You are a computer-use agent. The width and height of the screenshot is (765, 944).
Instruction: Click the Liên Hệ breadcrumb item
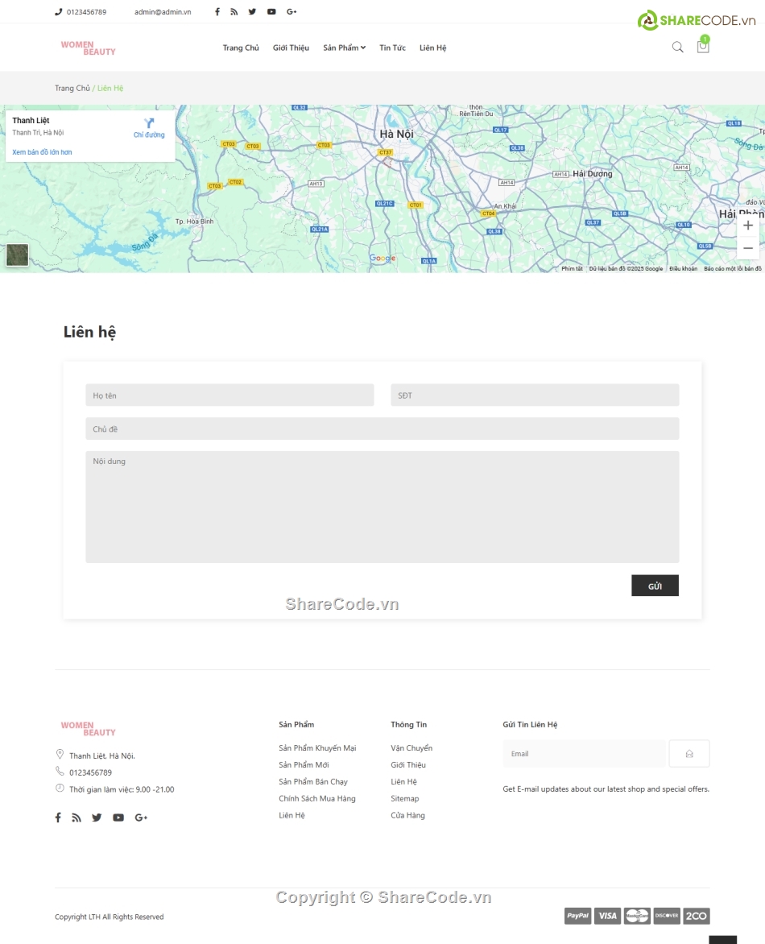pos(110,88)
